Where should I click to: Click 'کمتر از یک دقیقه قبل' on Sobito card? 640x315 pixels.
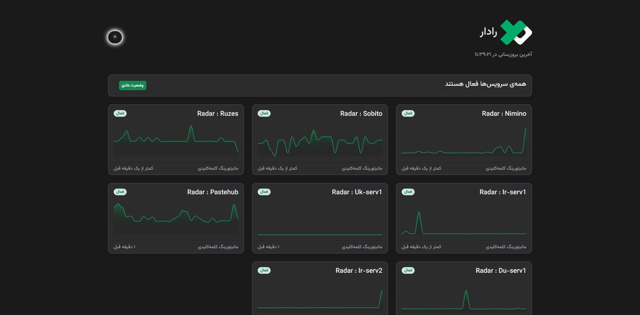tap(277, 168)
